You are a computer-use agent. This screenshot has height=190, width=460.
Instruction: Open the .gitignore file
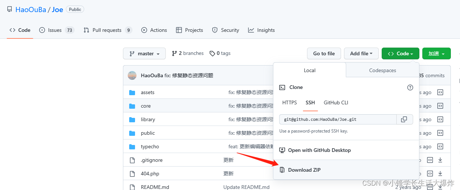(152, 160)
